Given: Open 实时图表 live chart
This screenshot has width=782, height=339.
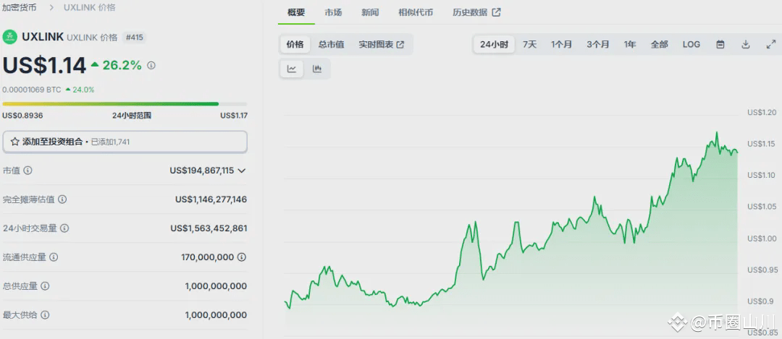Looking at the screenshot, I should (382, 45).
